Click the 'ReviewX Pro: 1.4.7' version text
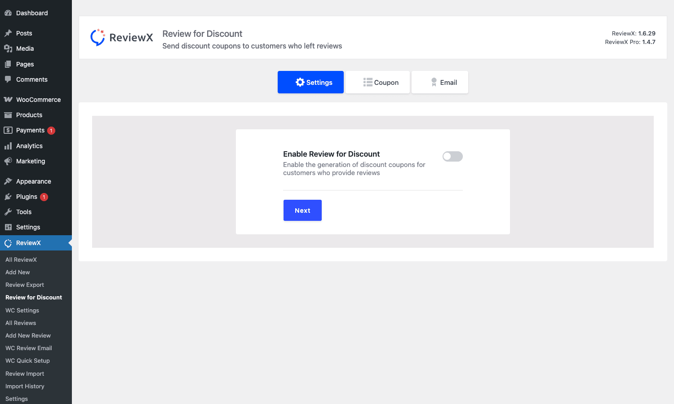Image resolution: width=674 pixels, height=404 pixels. tap(630, 42)
